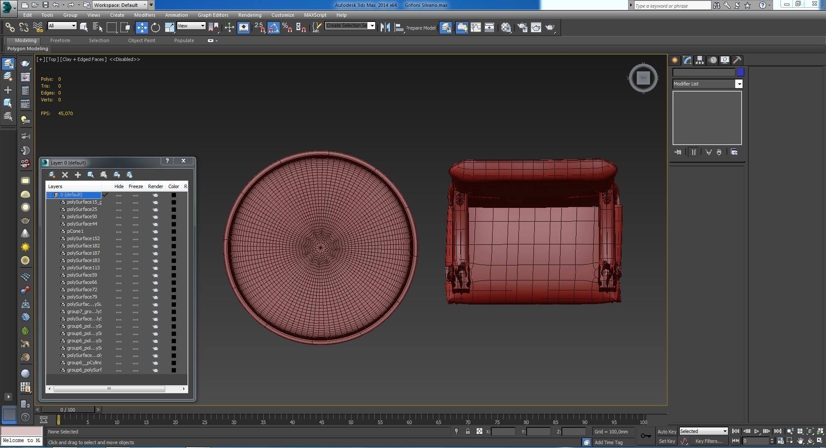
Task: Click the Polygon Modeling panel label
Action: [x=28, y=49]
